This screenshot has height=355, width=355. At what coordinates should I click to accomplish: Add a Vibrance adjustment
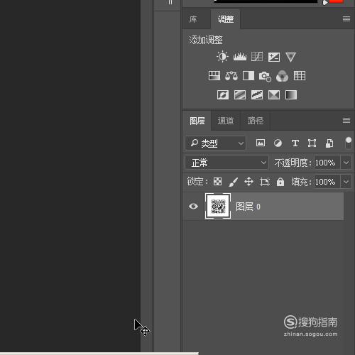click(x=290, y=57)
